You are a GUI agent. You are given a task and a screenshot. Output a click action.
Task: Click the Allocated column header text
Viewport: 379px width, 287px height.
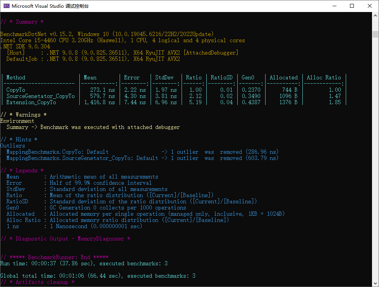click(x=283, y=77)
